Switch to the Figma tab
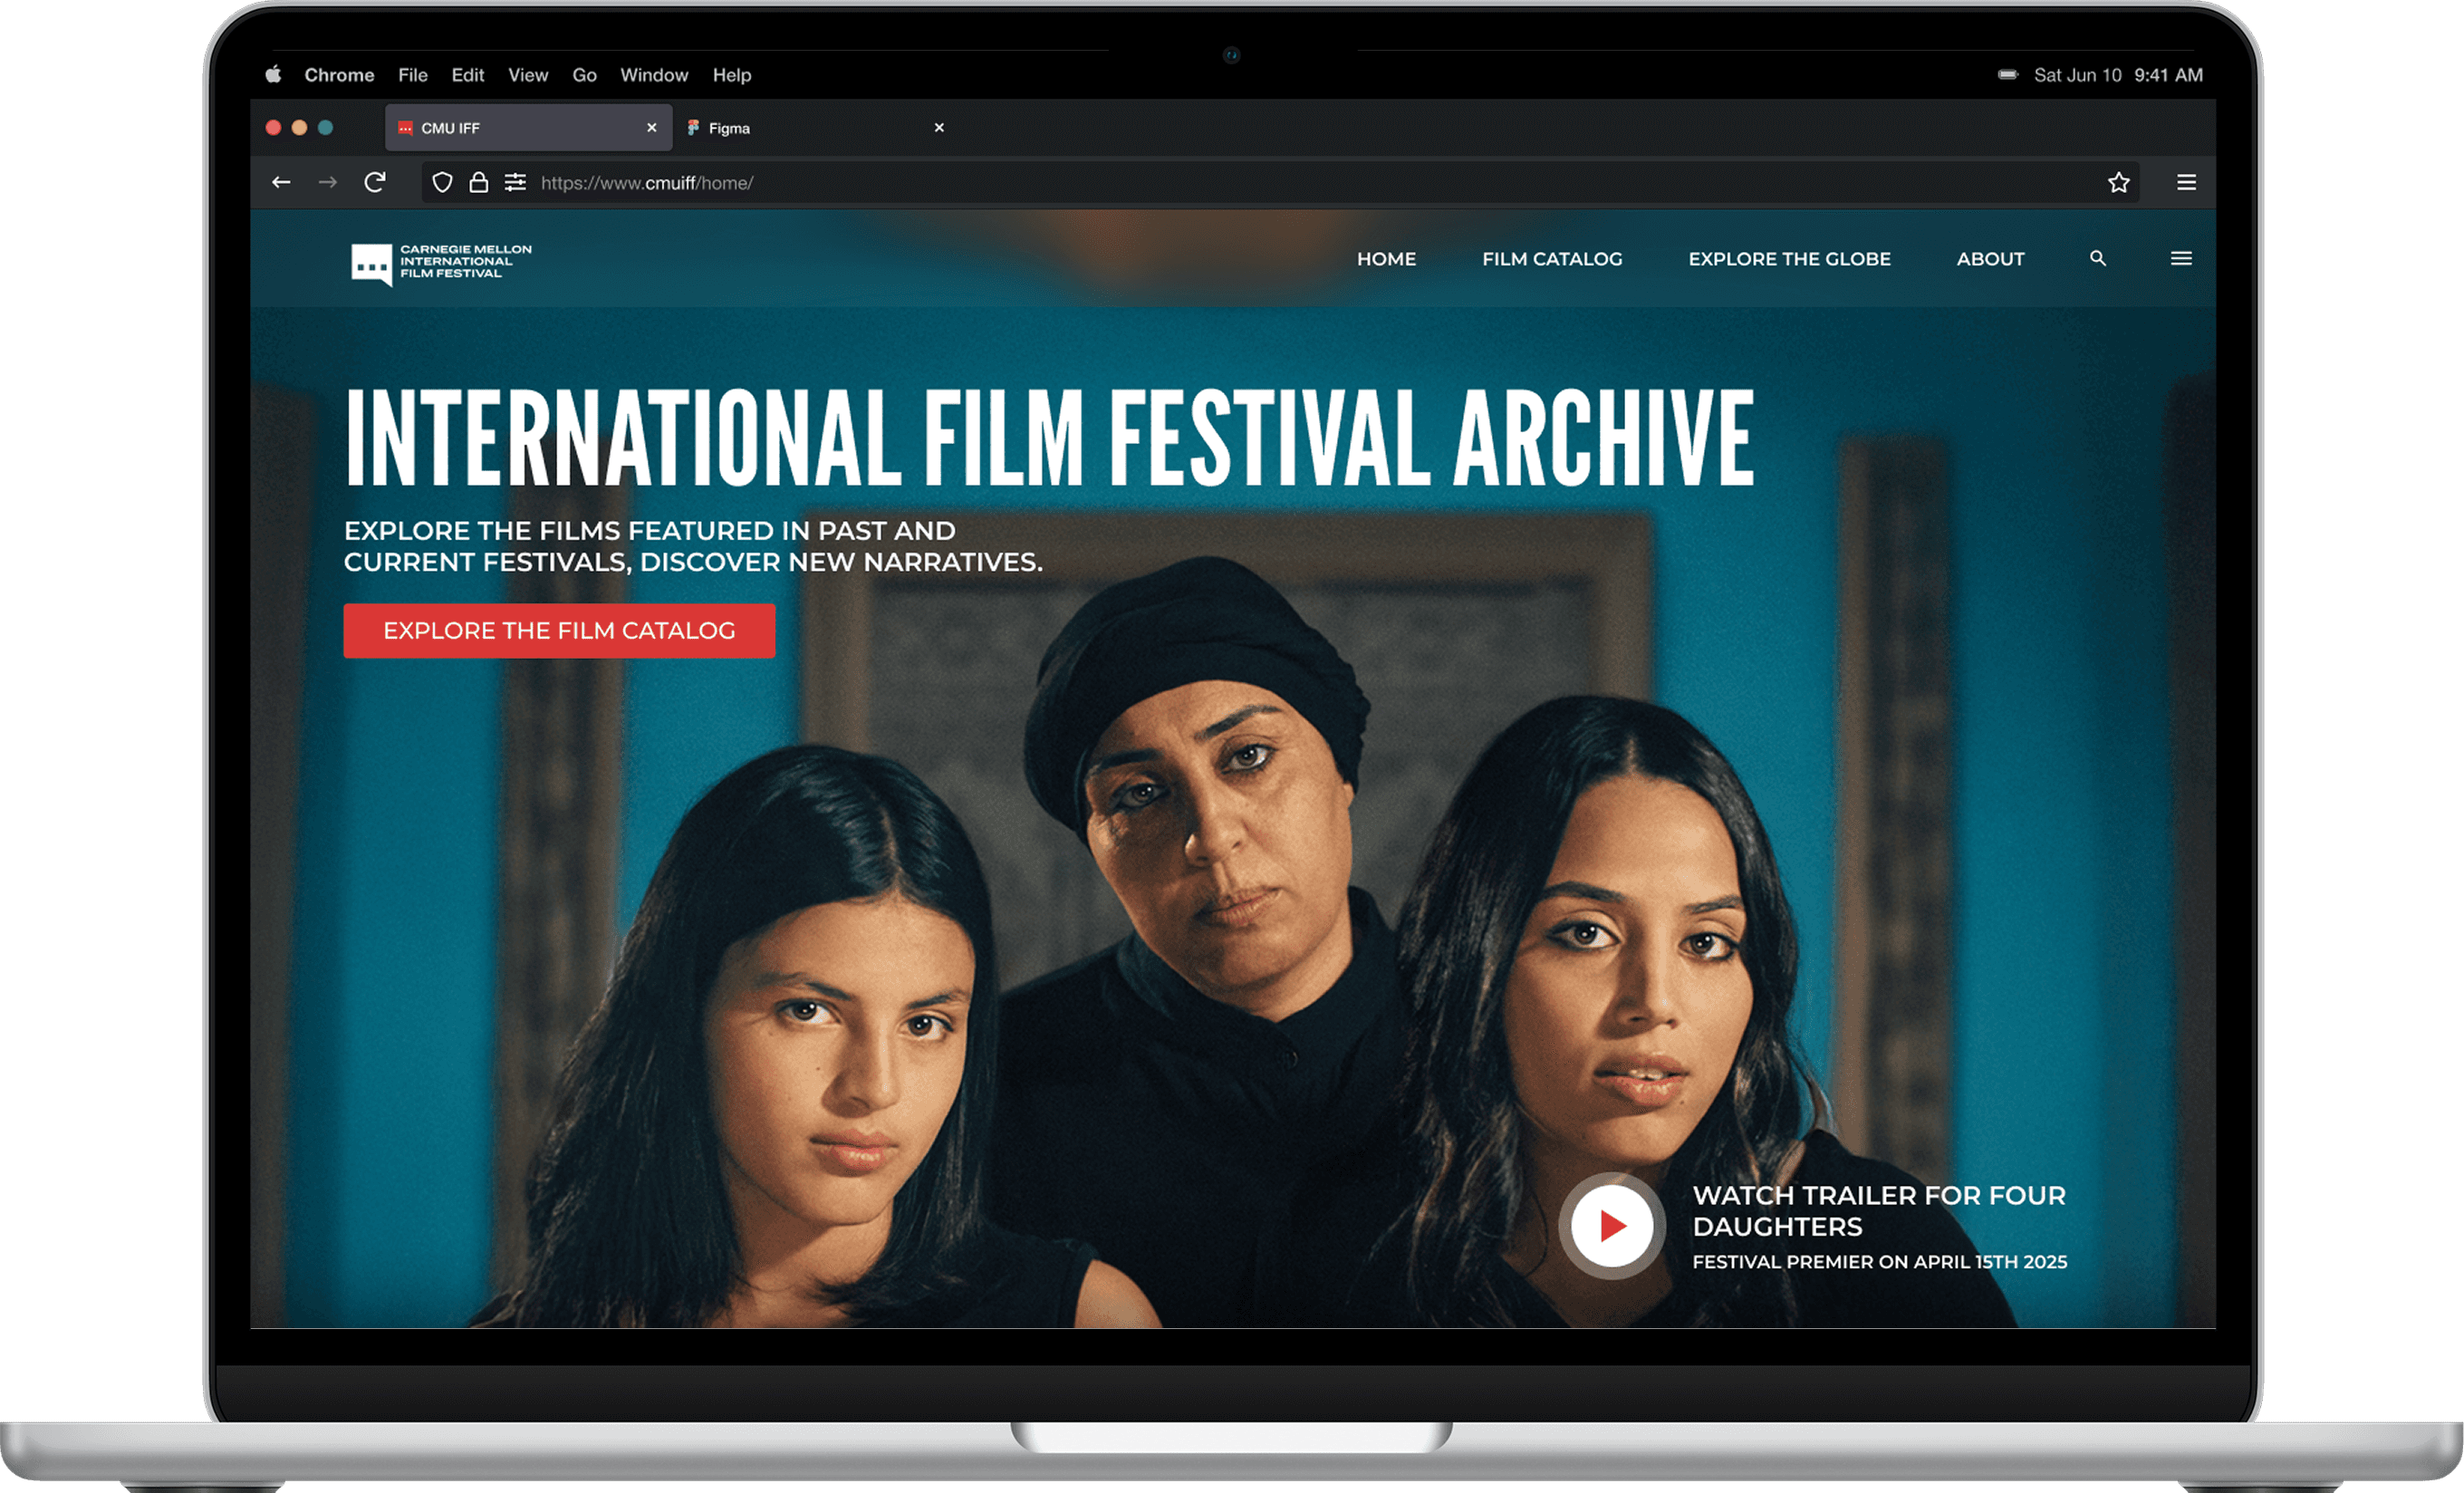The height and width of the screenshot is (1493, 2464). 730,128
